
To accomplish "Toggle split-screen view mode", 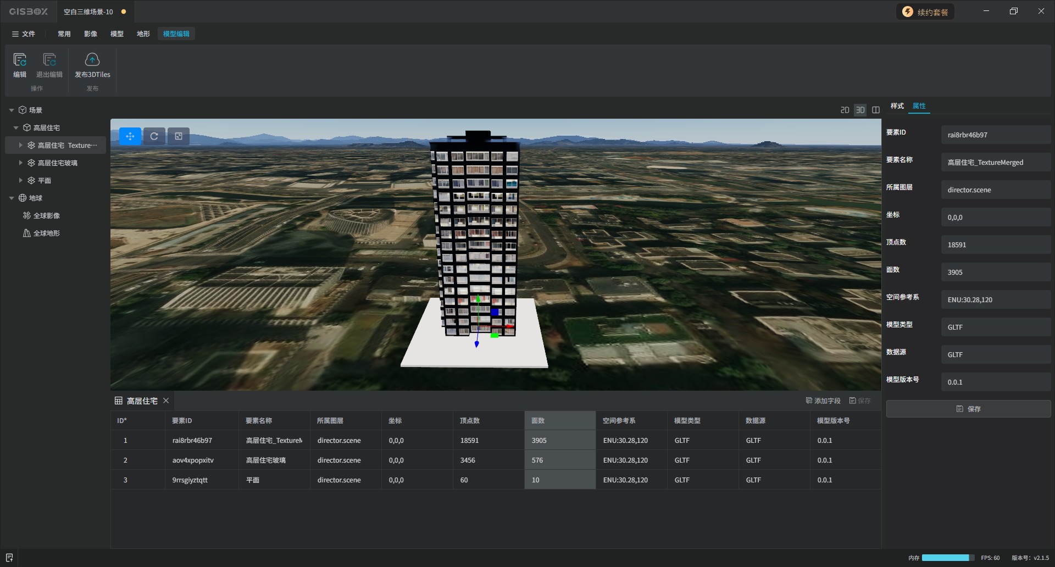I will pyautogui.click(x=876, y=110).
